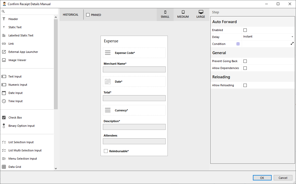Select the Header component icon
This screenshot has height=184, width=296.
coord(4,19)
